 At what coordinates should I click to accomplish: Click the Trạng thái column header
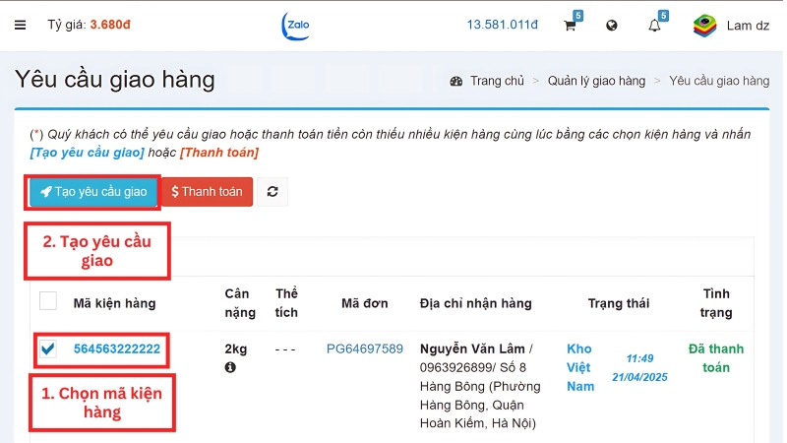click(619, 303)
